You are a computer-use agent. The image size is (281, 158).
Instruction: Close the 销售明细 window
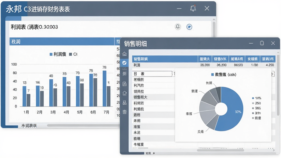pyautogui.click(x=273, y=43)
